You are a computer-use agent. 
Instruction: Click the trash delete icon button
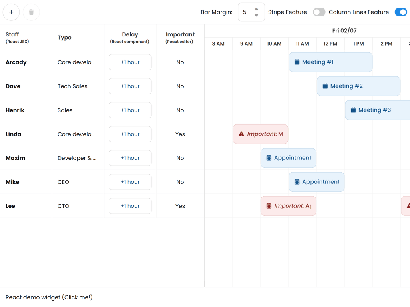click(31, 12)
